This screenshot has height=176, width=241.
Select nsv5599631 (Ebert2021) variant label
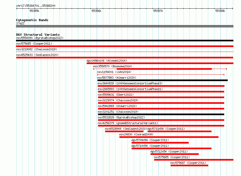coord(116,95)
